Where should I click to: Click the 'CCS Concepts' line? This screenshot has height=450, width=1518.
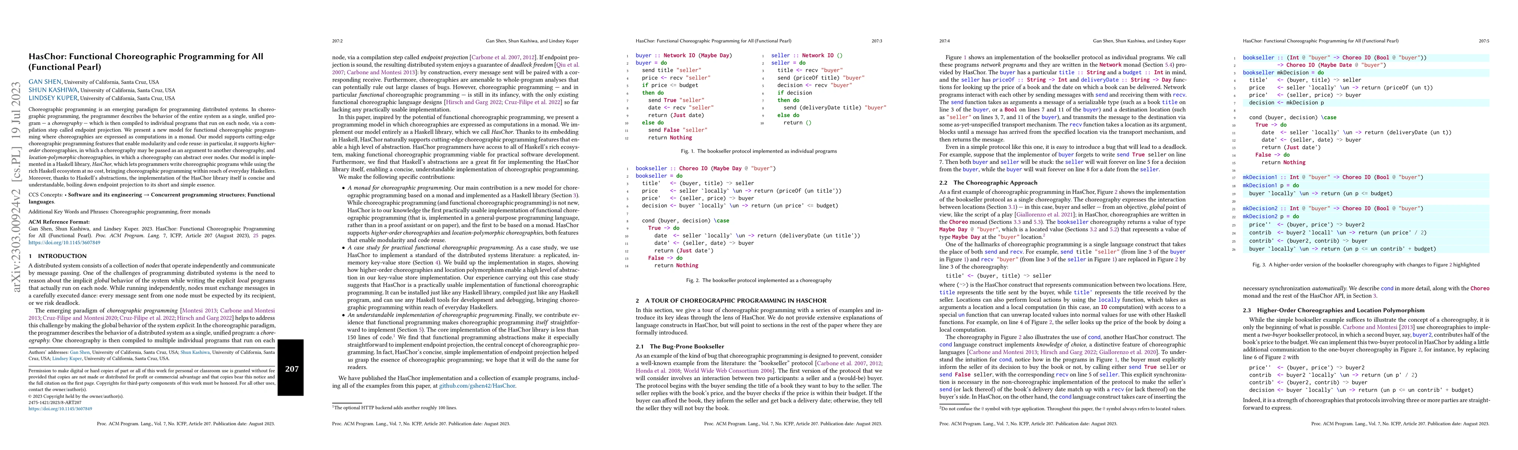tap(152, 198)
